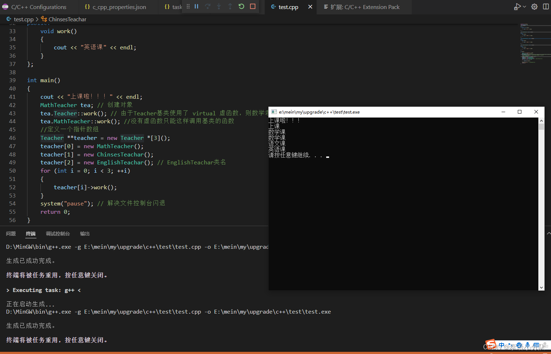The height and width of the screenshot is (354, 551).
Task: Open the IME soft keyboard icon
Action: click(536, 345)
